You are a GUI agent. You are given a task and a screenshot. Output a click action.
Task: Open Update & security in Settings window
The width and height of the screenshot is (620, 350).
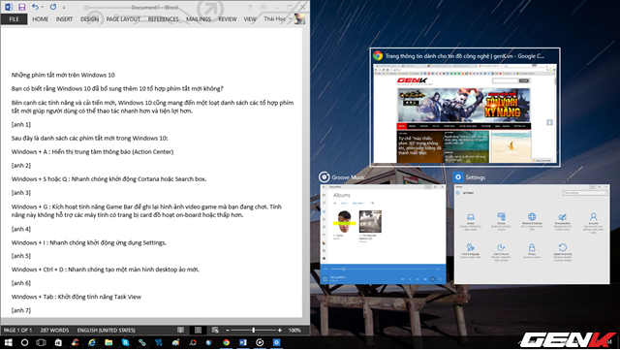[x=563, y=252]
